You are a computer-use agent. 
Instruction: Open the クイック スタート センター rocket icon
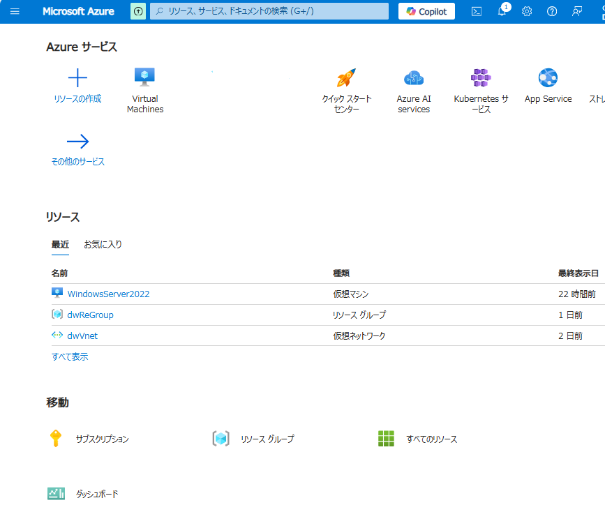tap(346, 77)
